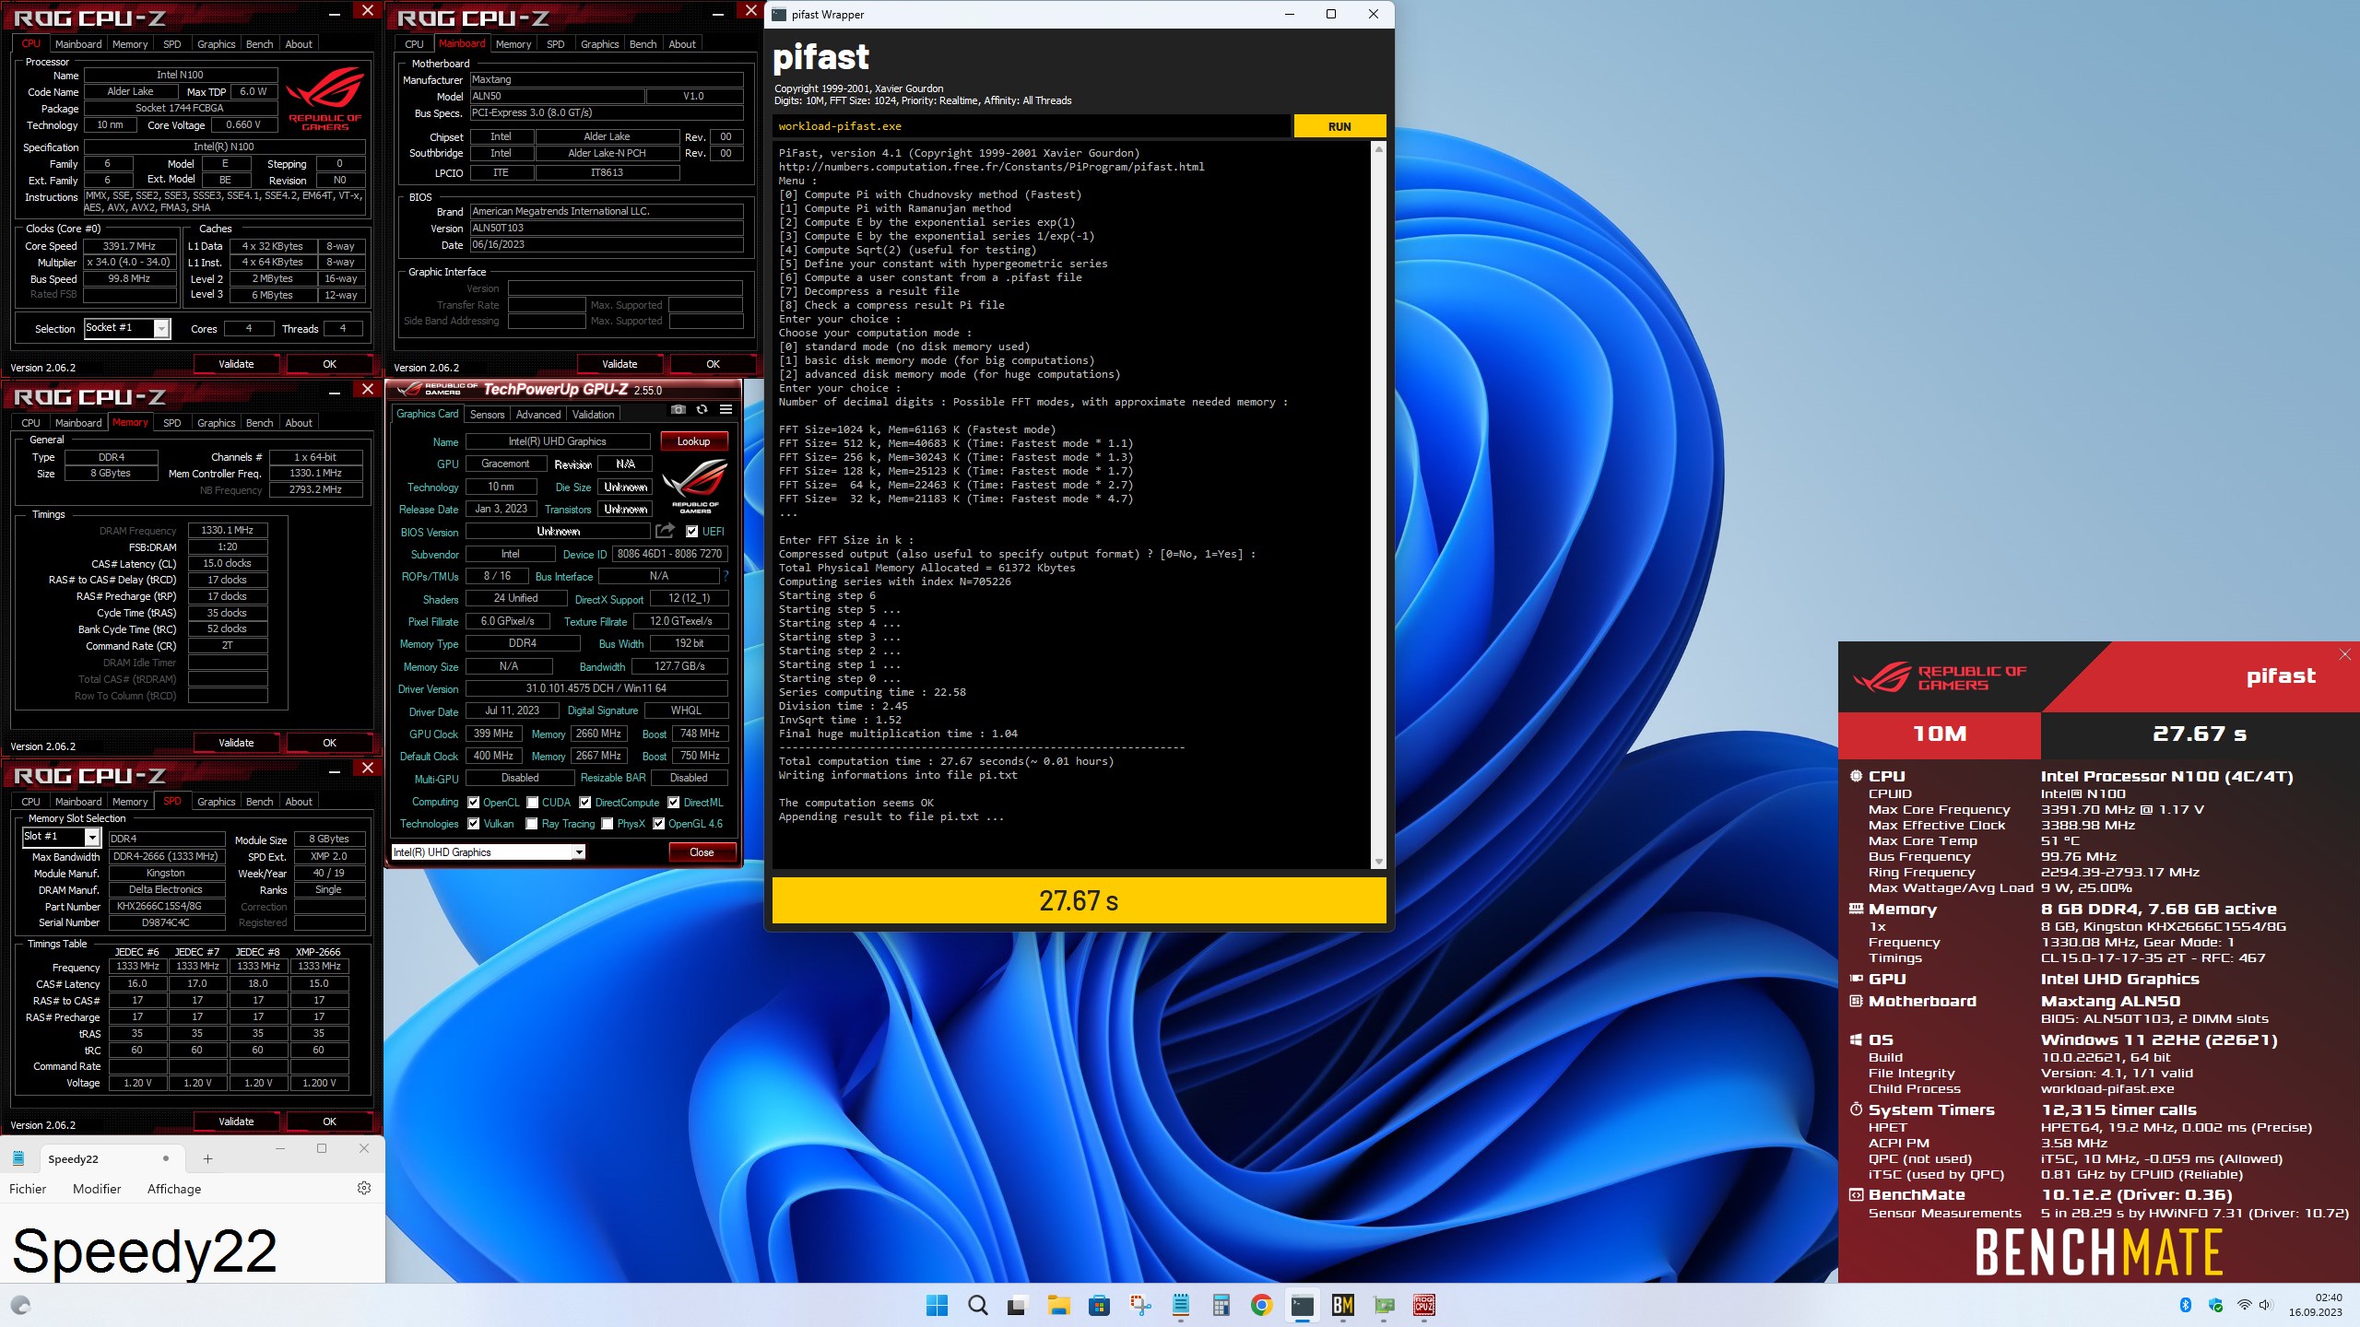The image size is (2360, 1327).
Task: Toggle the CUDA checkbox
Action: pos(532,803)
